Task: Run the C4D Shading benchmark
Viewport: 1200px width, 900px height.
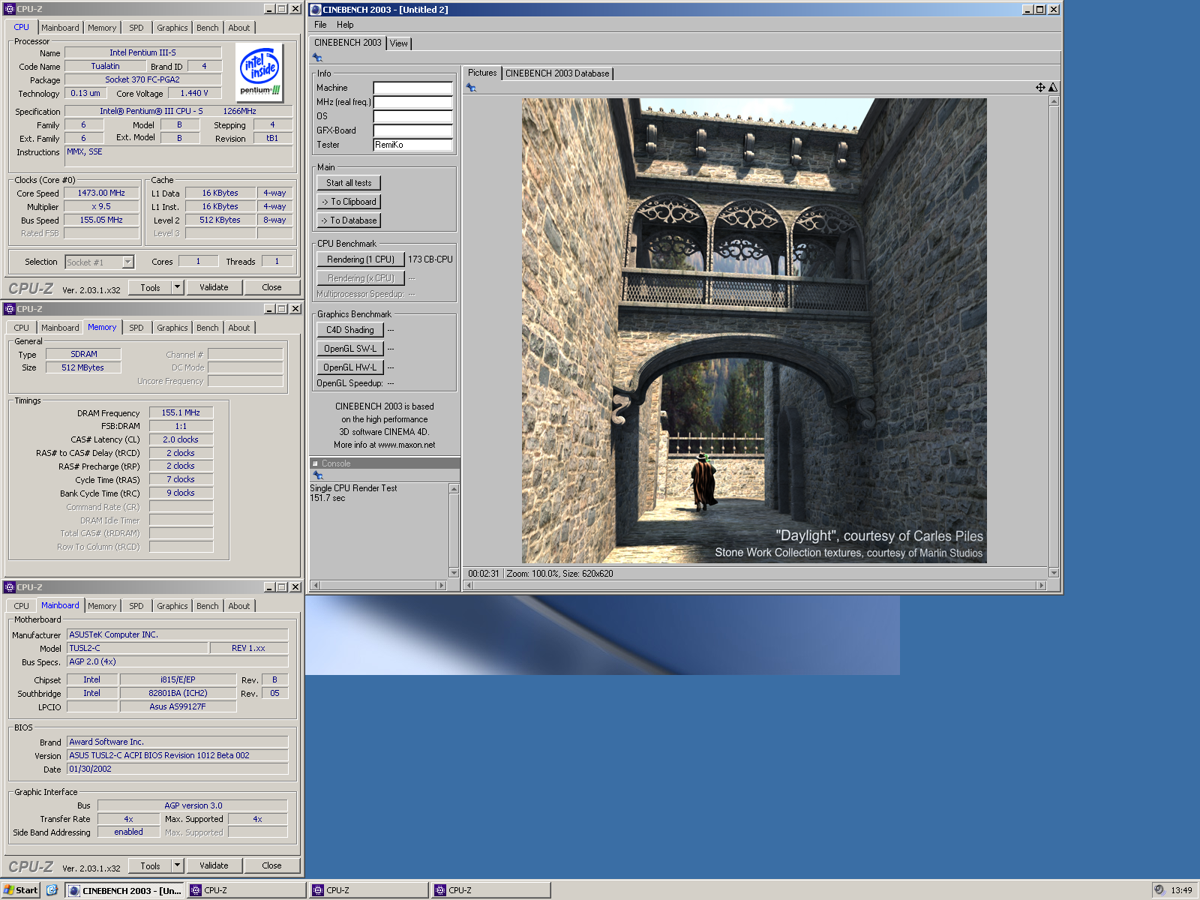Action: point(349,330)
